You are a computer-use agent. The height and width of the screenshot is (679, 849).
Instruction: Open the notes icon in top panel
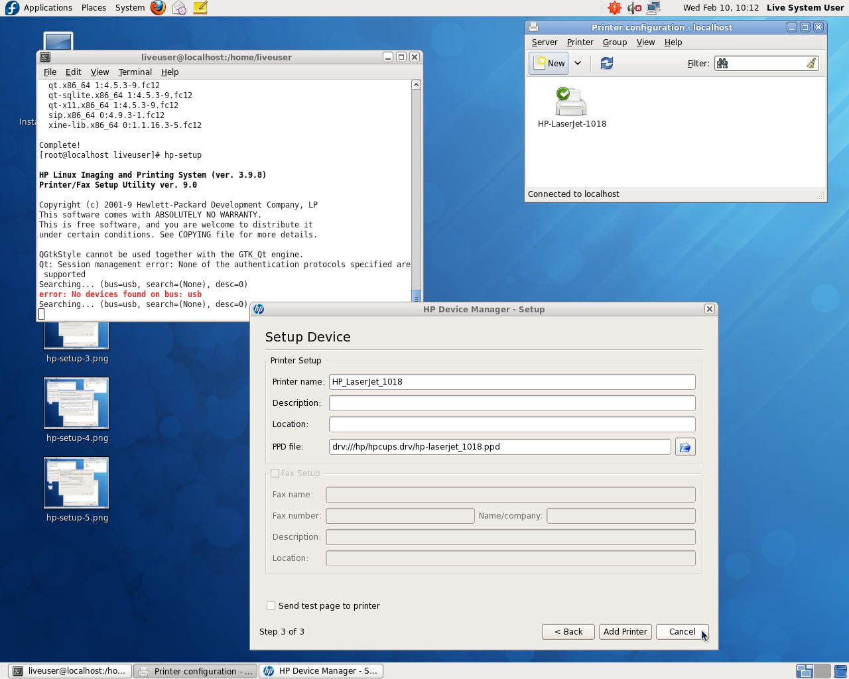(200, 8)
